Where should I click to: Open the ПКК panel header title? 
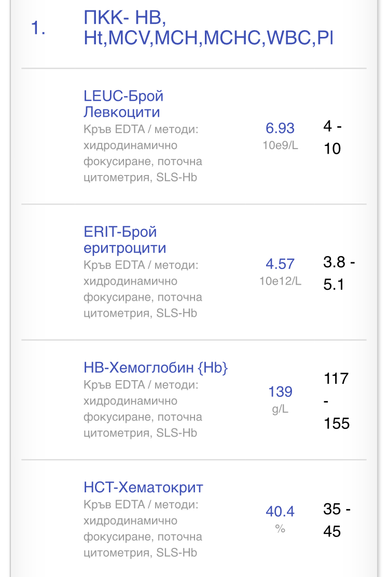pos(207,28)
